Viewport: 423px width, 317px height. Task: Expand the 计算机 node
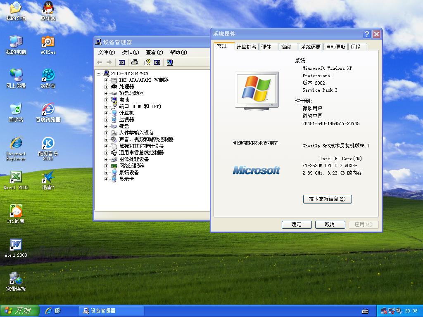[106, 113]
